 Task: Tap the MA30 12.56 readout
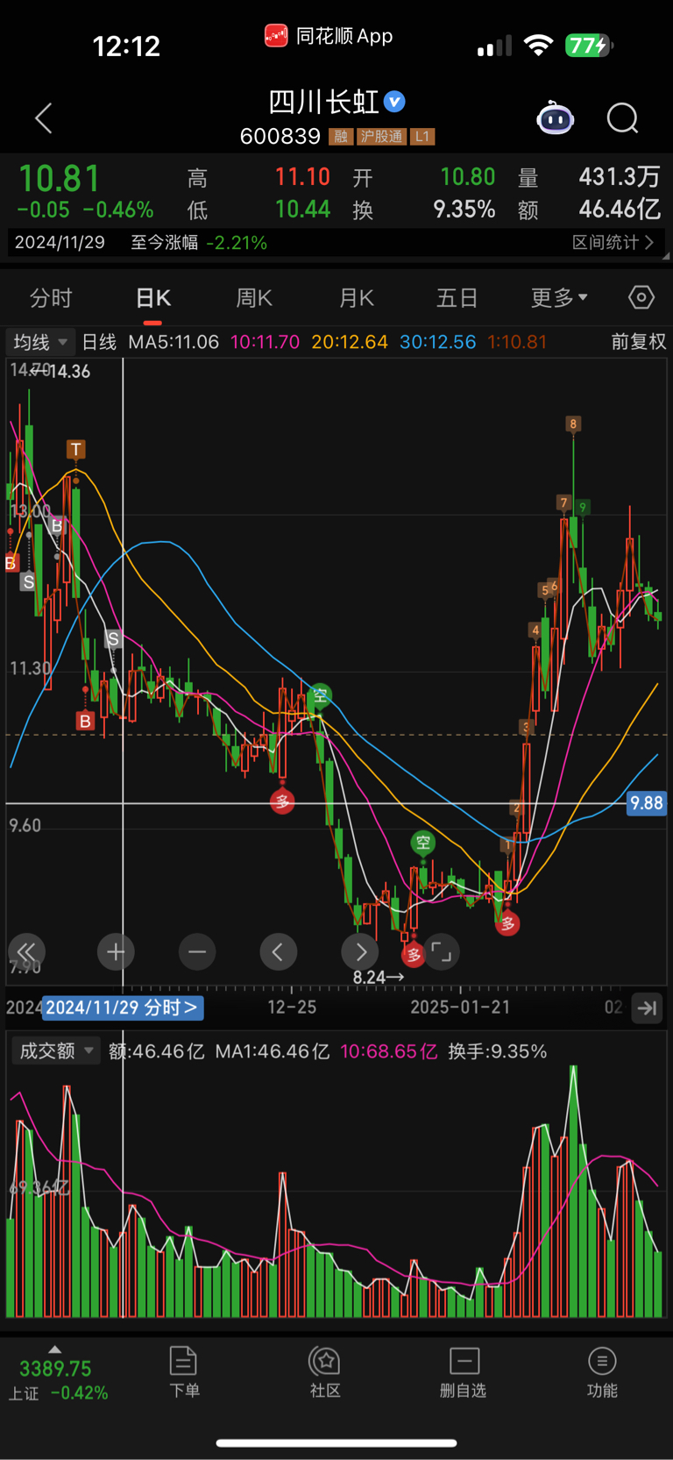click(x=438, y=342)
